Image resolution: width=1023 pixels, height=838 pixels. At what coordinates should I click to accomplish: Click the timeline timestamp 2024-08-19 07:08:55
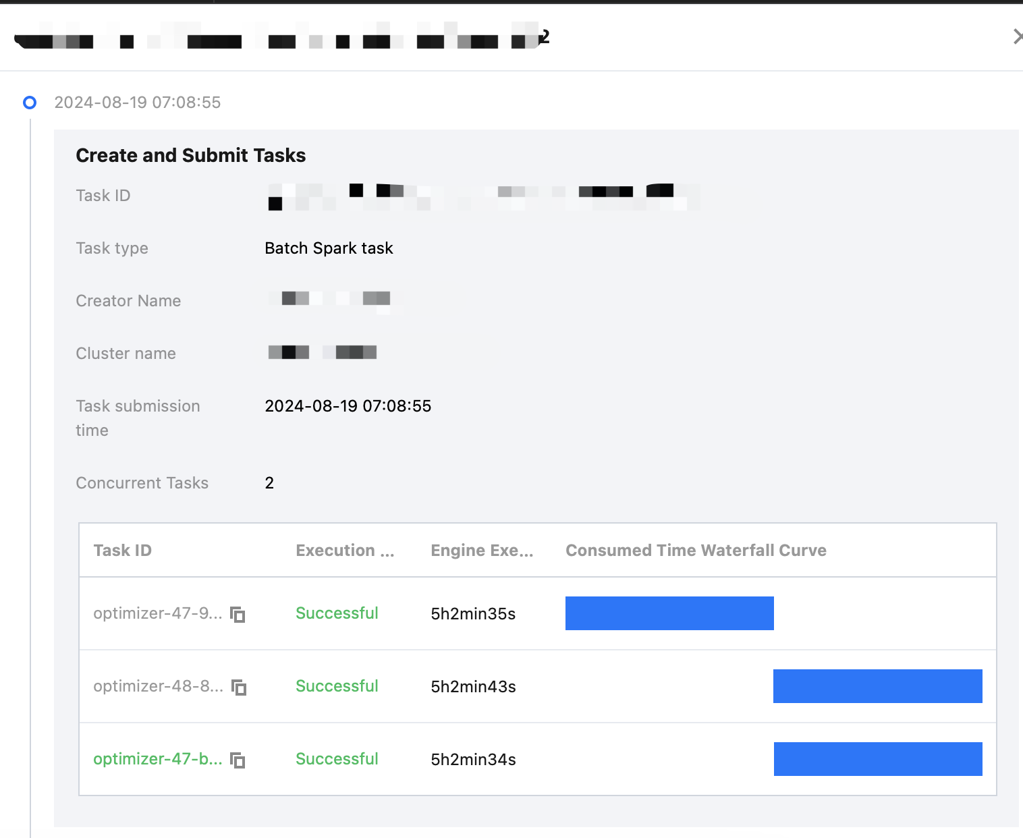[x=138, y=103]
